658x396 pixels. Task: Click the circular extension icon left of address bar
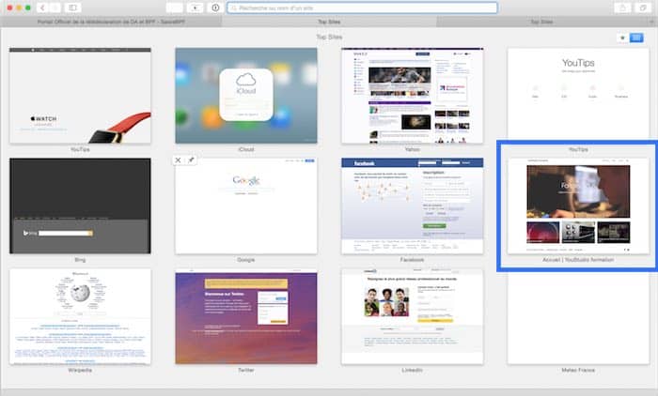coord(215,8)
